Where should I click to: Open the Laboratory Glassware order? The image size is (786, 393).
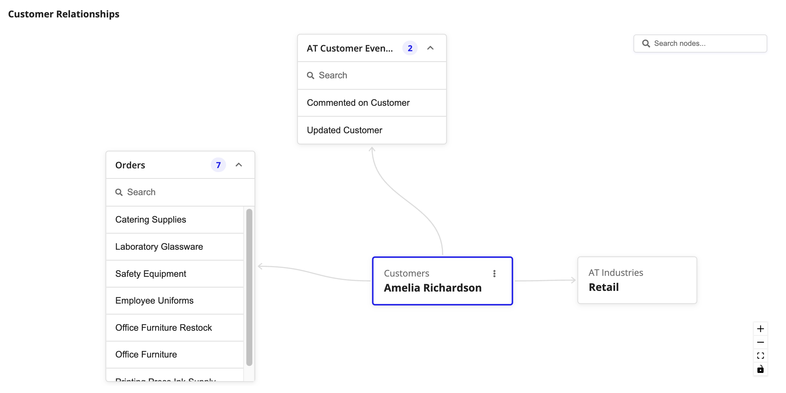pos(175,247)
